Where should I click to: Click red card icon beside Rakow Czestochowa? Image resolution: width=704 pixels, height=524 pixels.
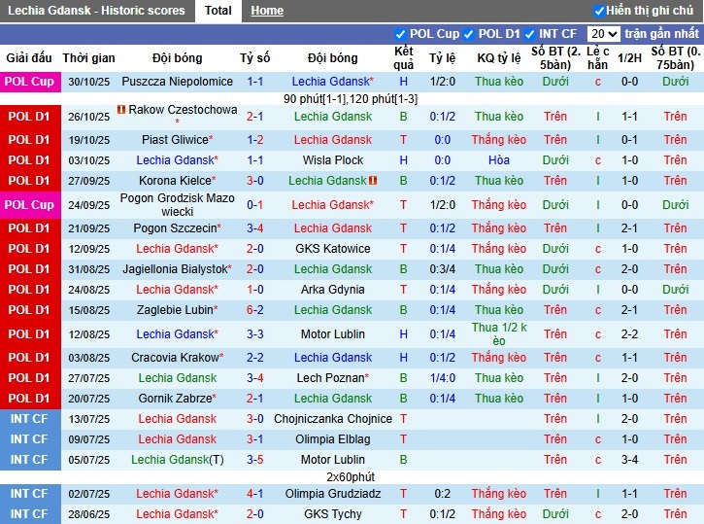pyautogui.click(x=121, y=110)
